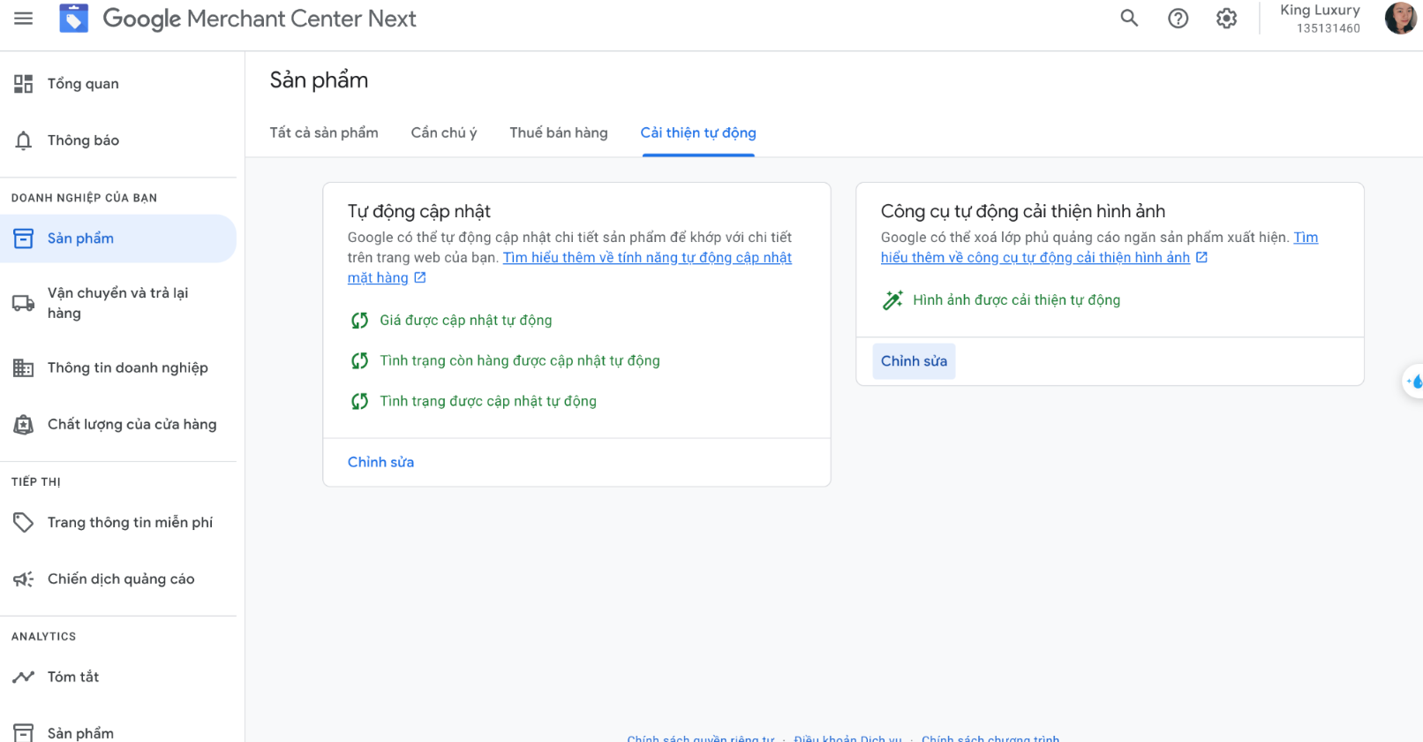Click the user profile avatar
The image size is (1423, 742).
click(x=1401, y=19)
